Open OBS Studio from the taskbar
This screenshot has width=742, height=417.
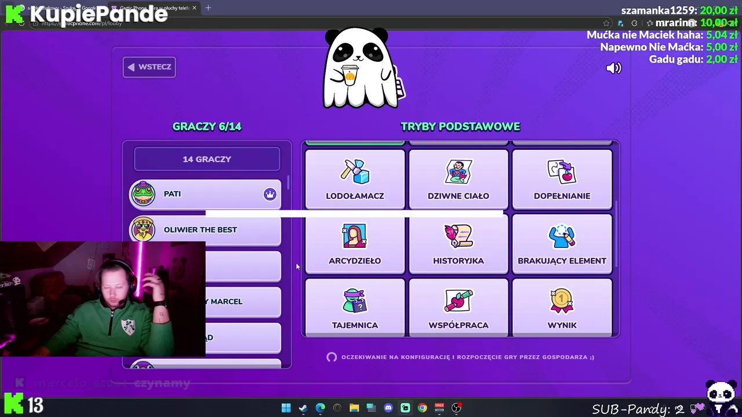(x=457, y=408)
